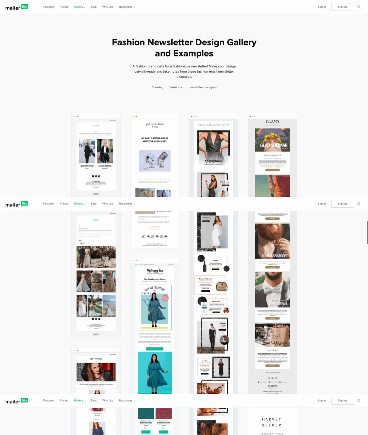This screenshot has height=435, width=368.
Task: Open Features in the top navigation
Action: tap(48, 7)
